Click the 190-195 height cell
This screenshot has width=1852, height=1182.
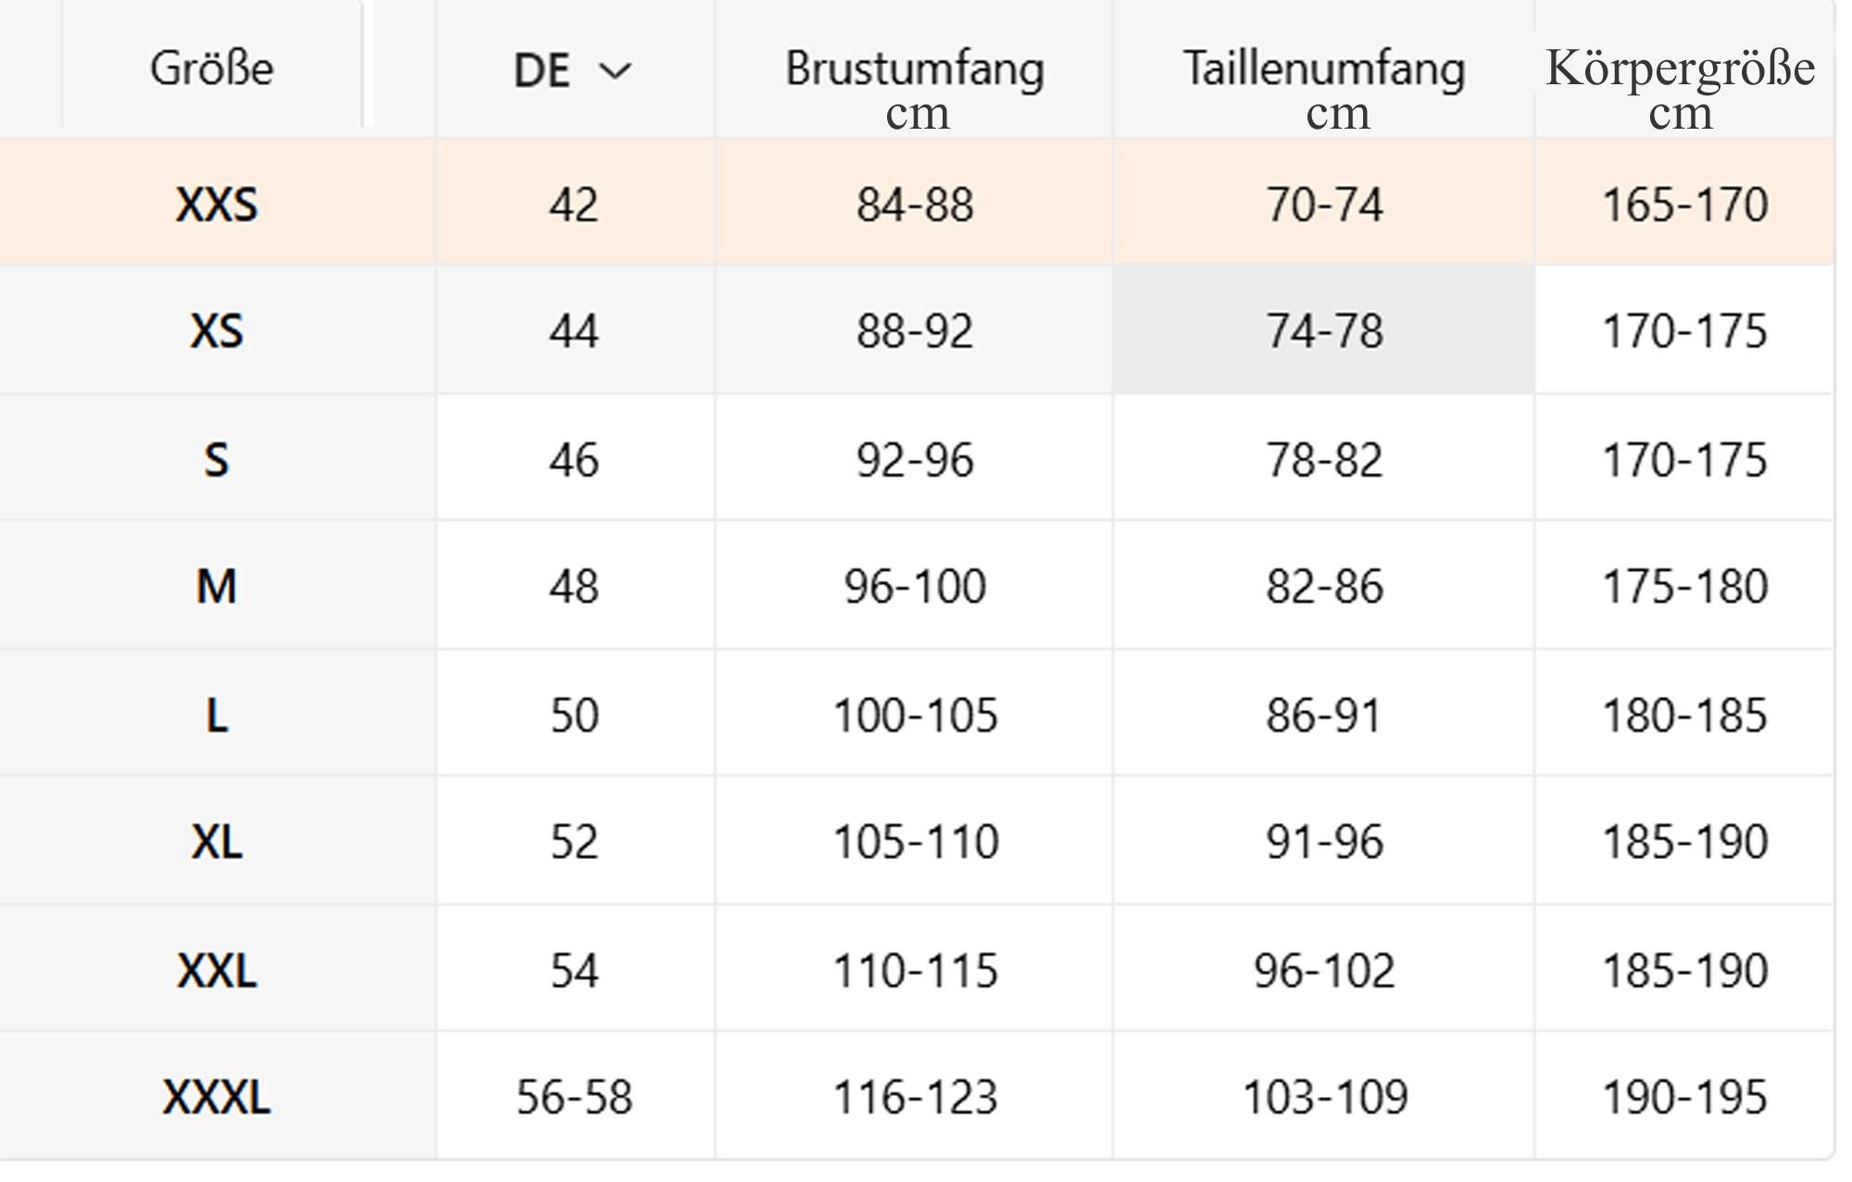coord(1684,1097)
